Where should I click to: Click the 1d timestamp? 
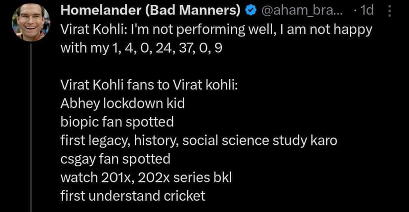tap(367, 10)
